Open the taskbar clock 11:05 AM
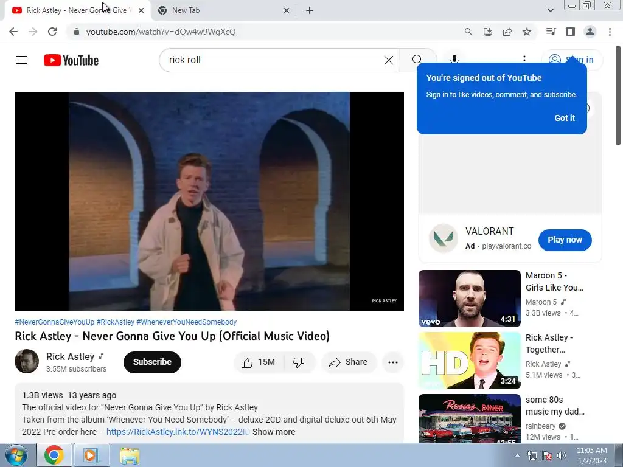Viewport: 623px width, 467px height. coord(591,455)
